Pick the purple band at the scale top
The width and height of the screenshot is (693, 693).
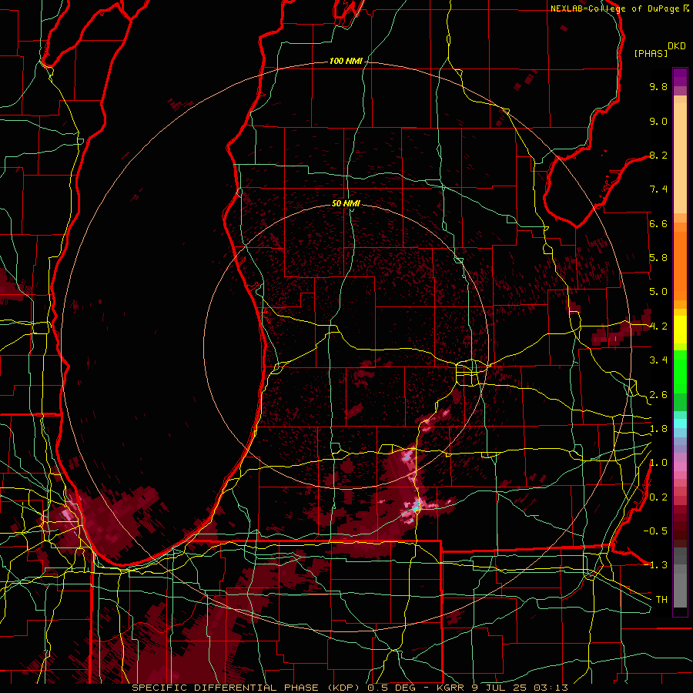click(680, 77)
